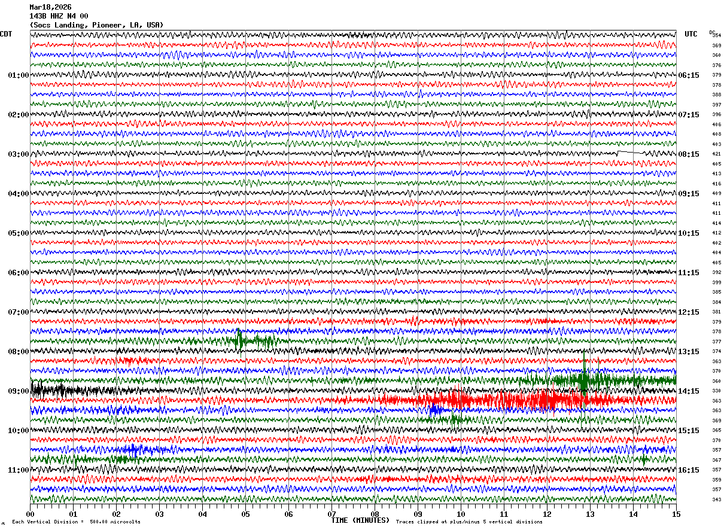Click the "13:15" UTC time label
Screen dimensions: 724x530
click(689, 352)
